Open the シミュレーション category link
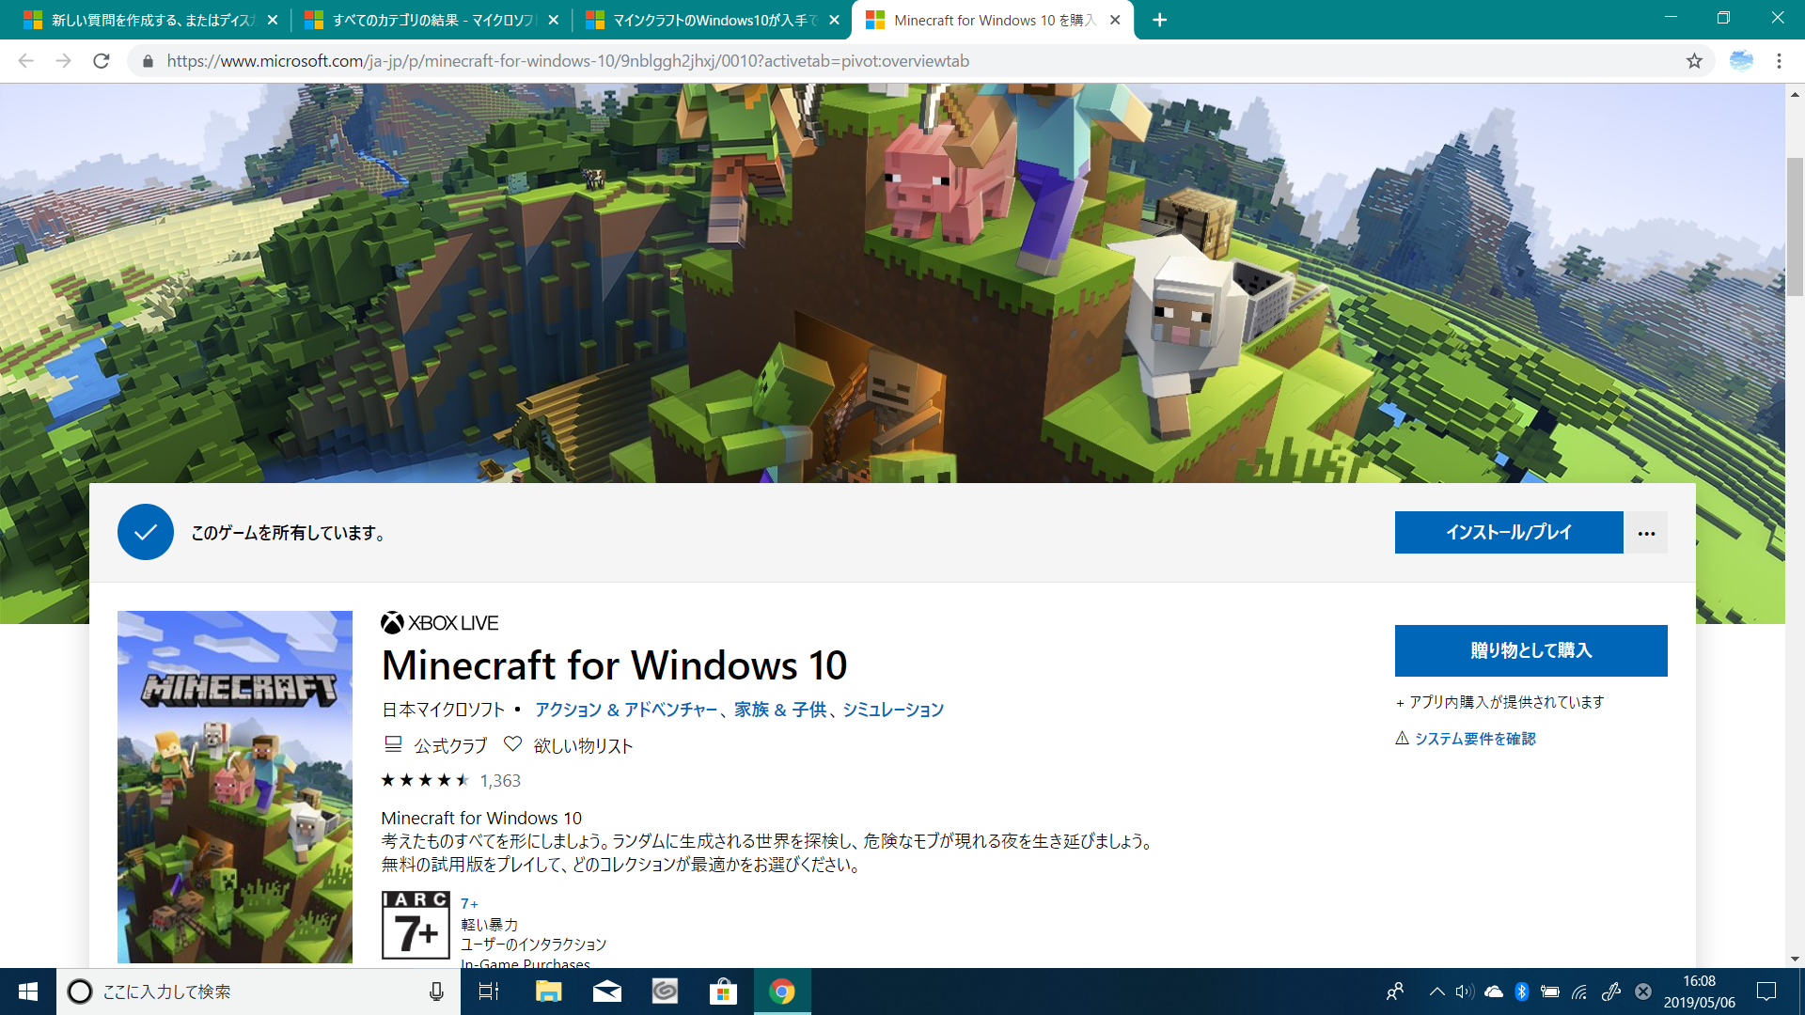This screenshot has width=1805, height=1015. pos(892,710)
